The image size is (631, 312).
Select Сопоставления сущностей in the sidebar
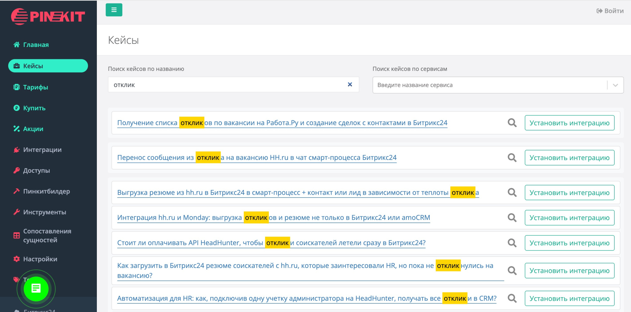pos(47,236)
